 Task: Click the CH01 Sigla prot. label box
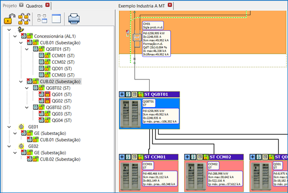(153, 26)
